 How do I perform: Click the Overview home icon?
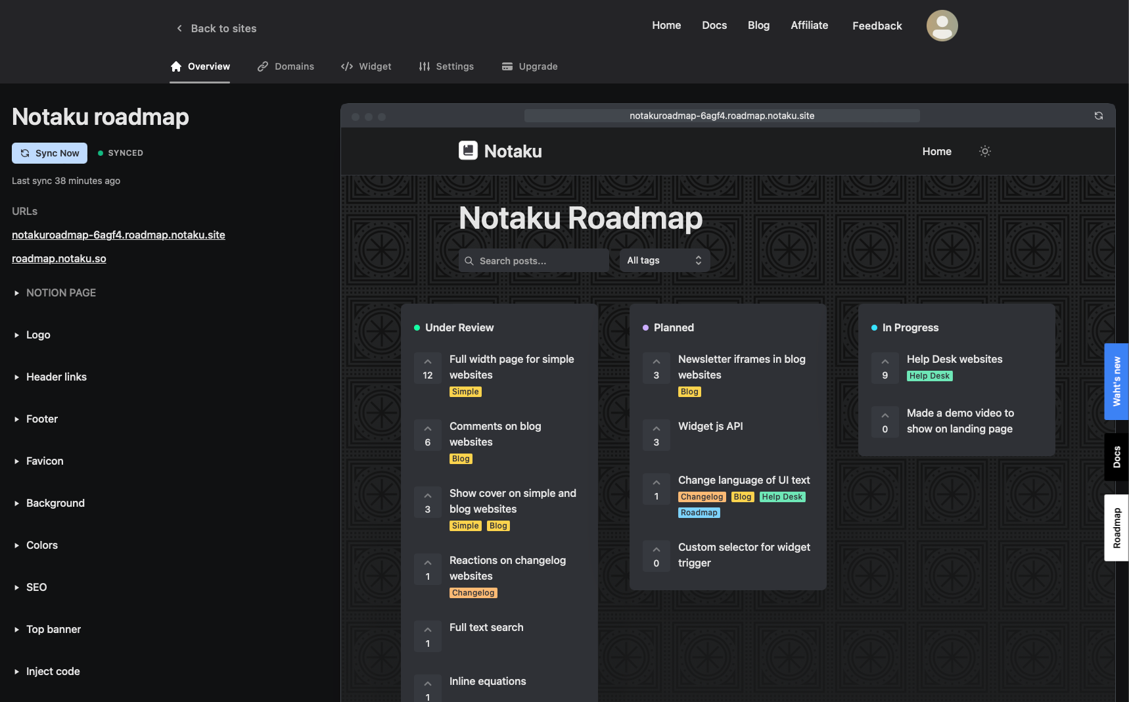click(x=175, y=66)
